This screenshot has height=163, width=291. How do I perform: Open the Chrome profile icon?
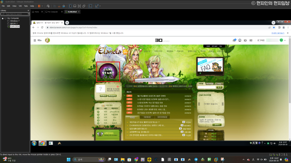coord(284,27)
